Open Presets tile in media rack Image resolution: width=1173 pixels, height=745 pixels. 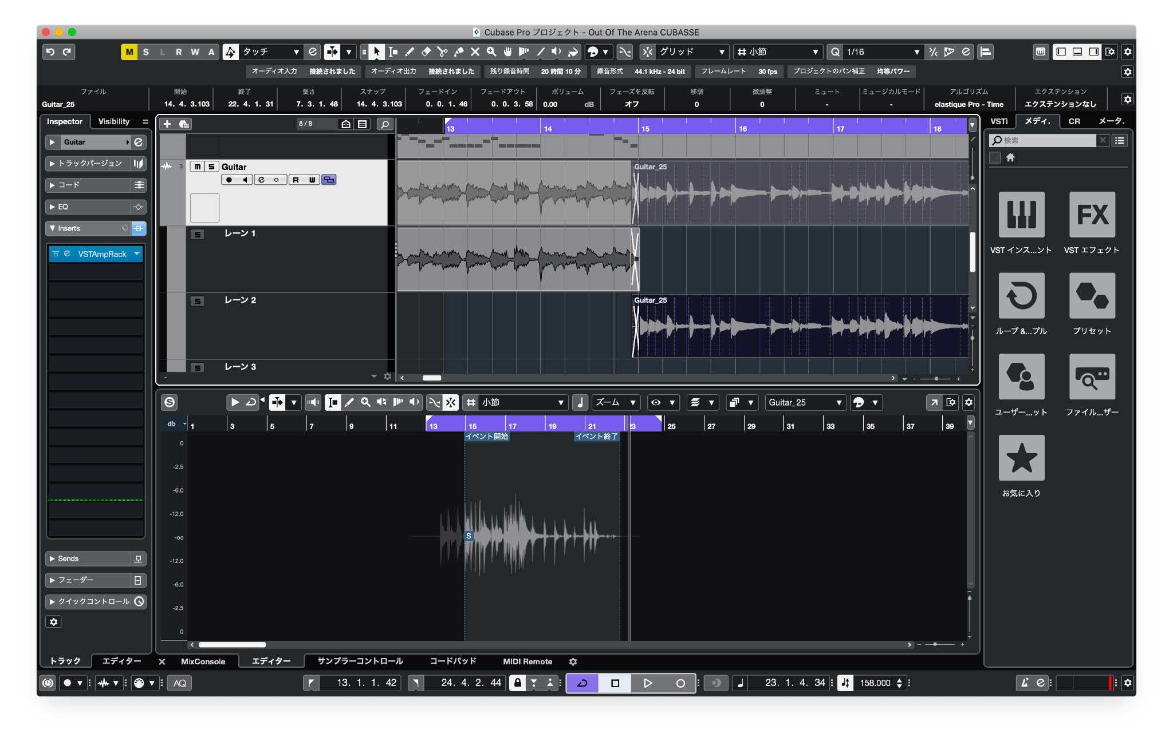[x=1092, y=295]
